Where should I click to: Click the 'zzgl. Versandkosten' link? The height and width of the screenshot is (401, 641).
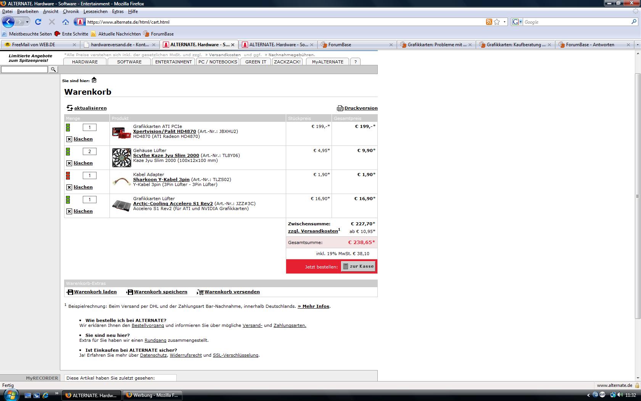point(313,231)
